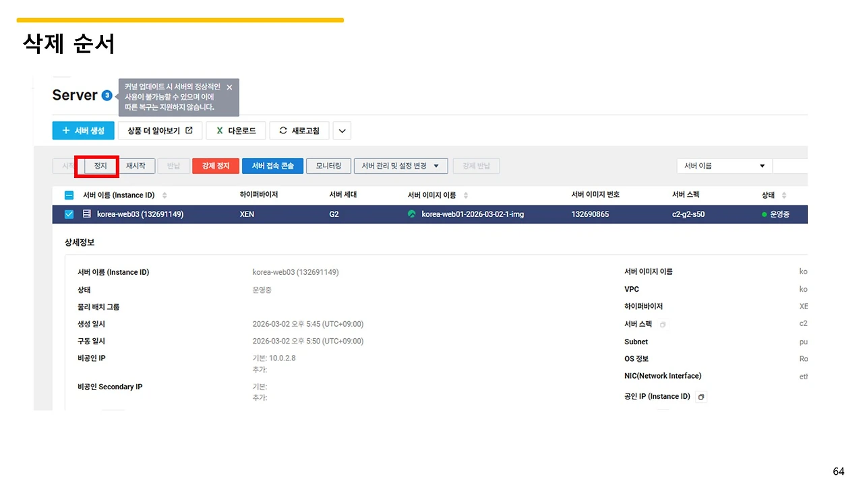Image resolution: width=863 pixels, height=485 pixels.
Task: Click the 정지 stop button
Action: pyautogui.click(x=100, y=166)
